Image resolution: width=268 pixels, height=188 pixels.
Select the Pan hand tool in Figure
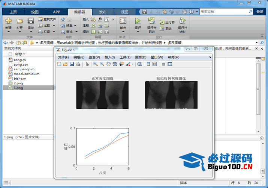coord(108,64)
